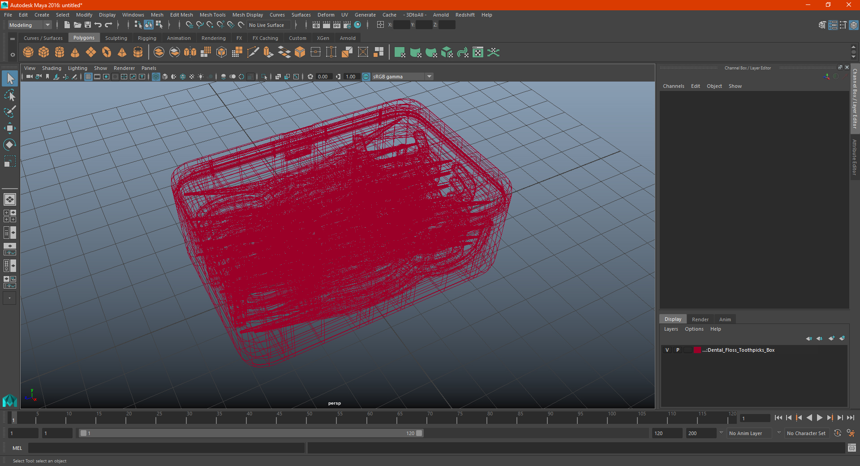
Task: Create a polygon cone from the shelf
Action: point(75,52)
